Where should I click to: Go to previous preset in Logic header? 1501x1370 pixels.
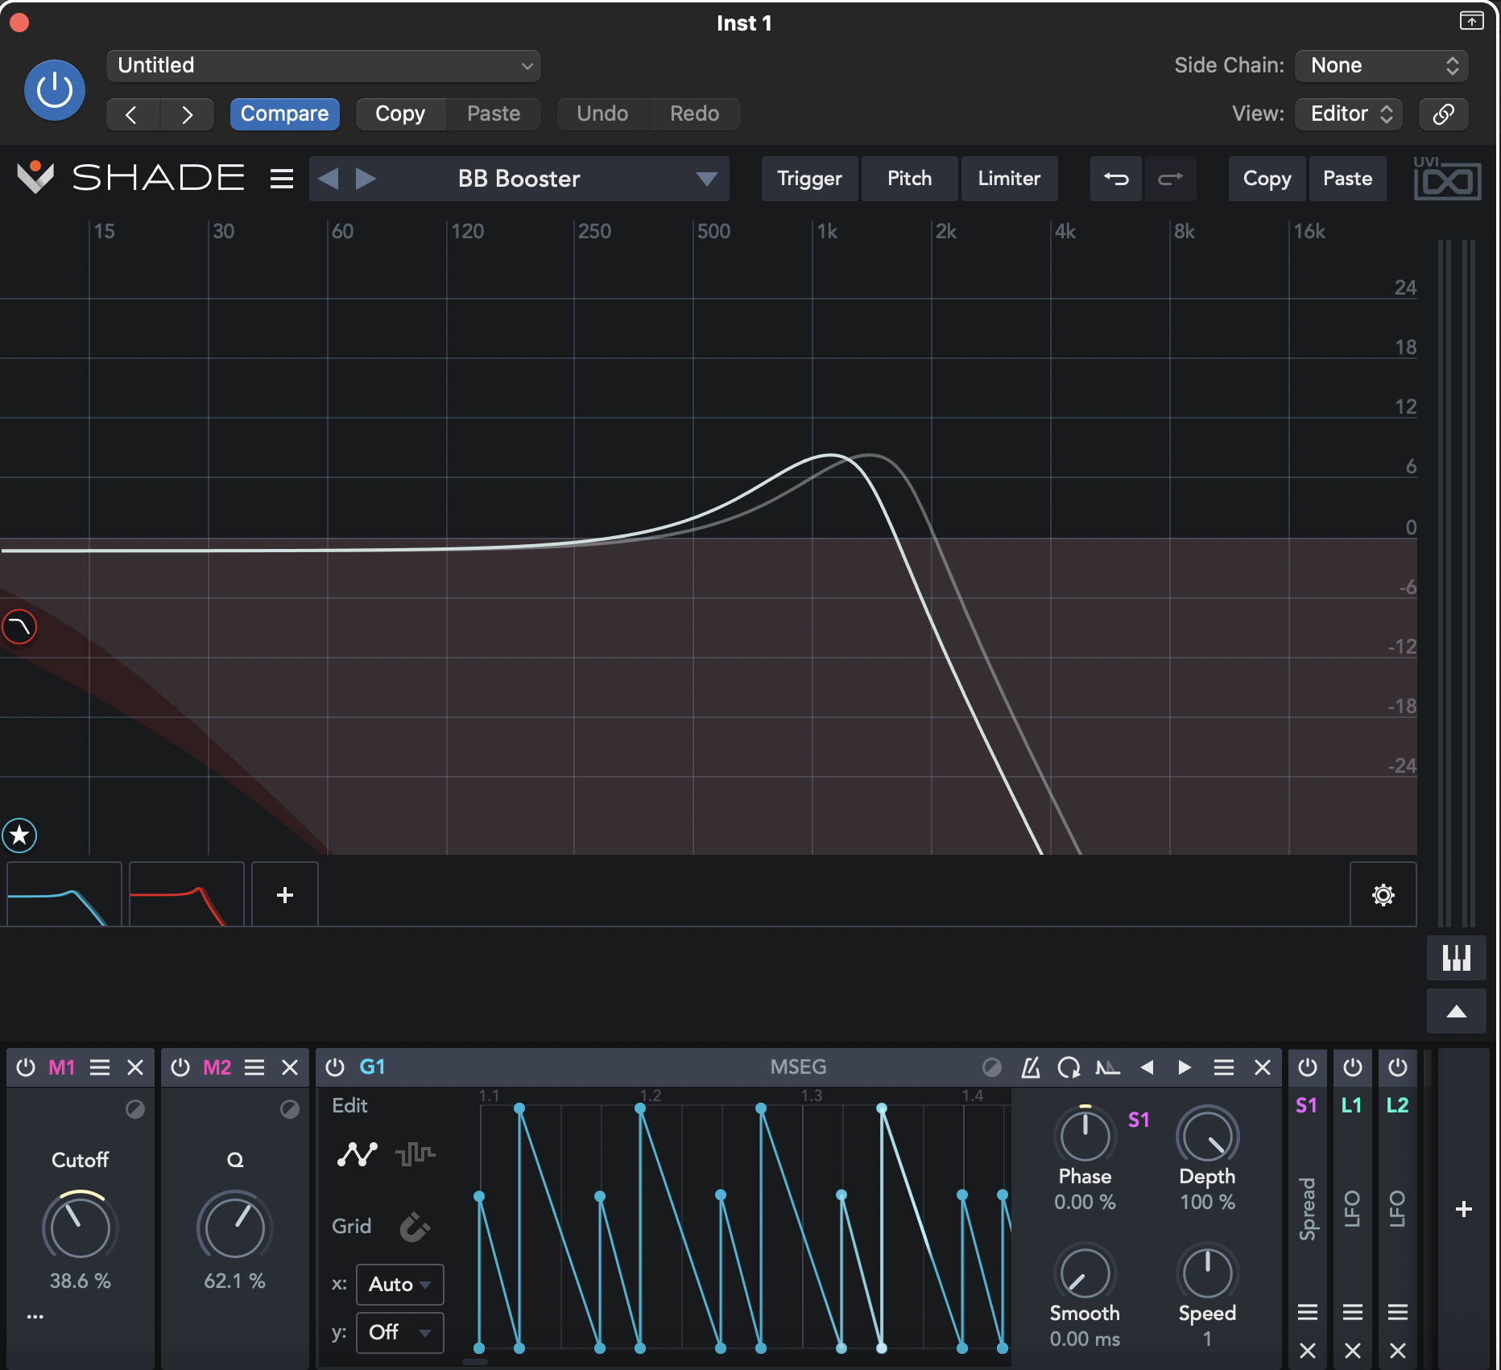[x=132, y=113]
